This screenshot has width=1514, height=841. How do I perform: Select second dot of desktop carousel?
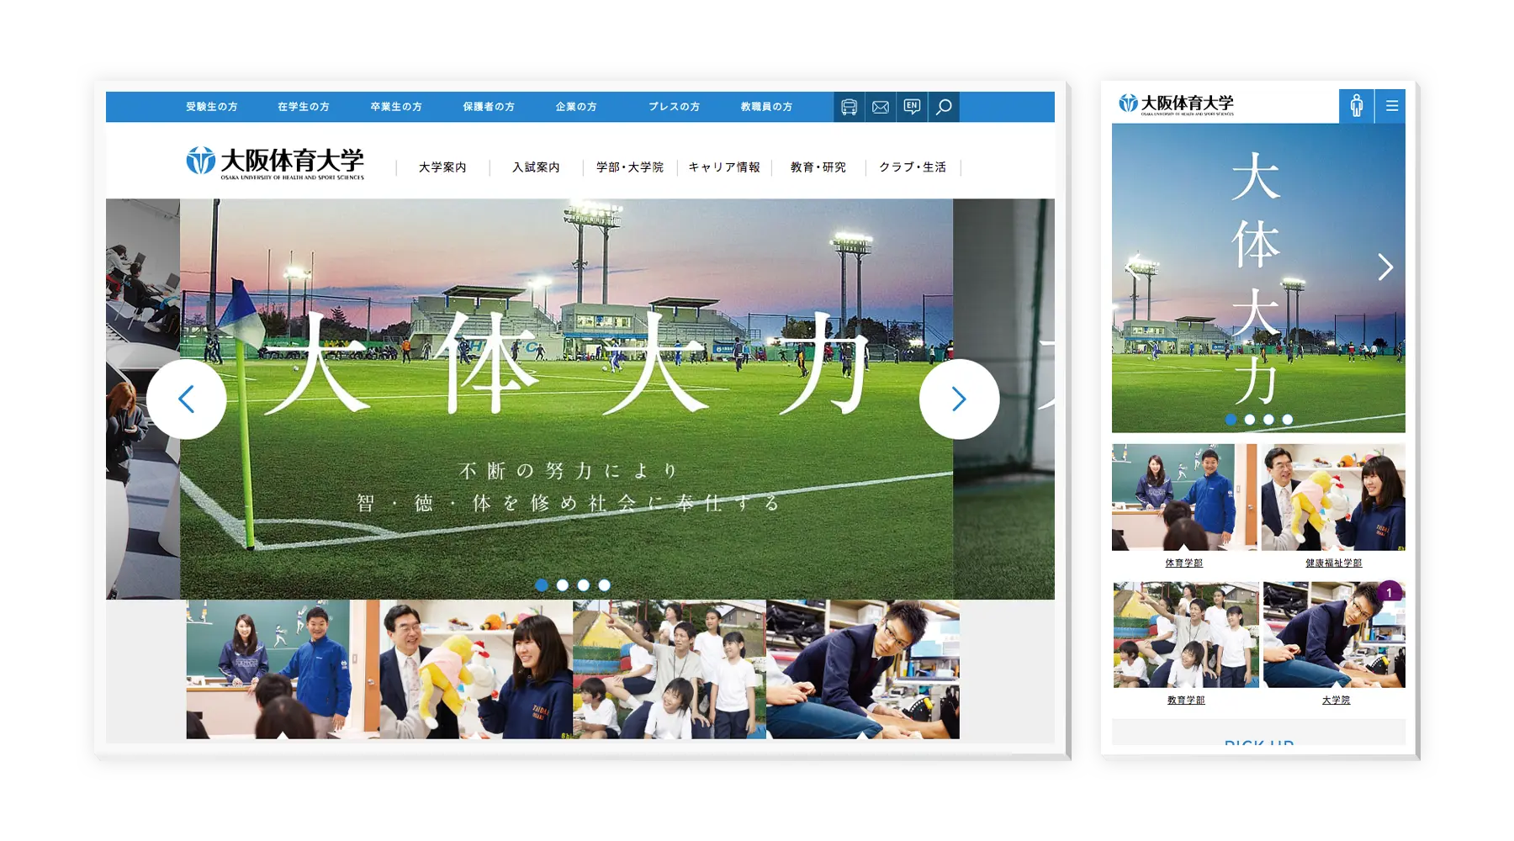(563, 585)
